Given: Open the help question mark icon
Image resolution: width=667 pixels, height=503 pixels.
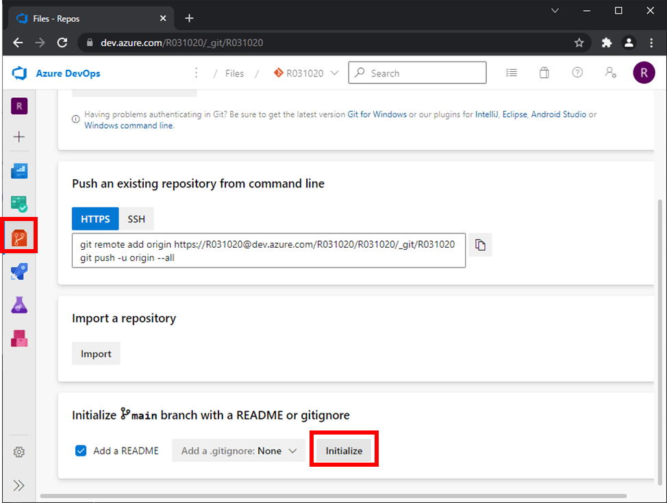Looking at the screenshot, I should (577, 73).
